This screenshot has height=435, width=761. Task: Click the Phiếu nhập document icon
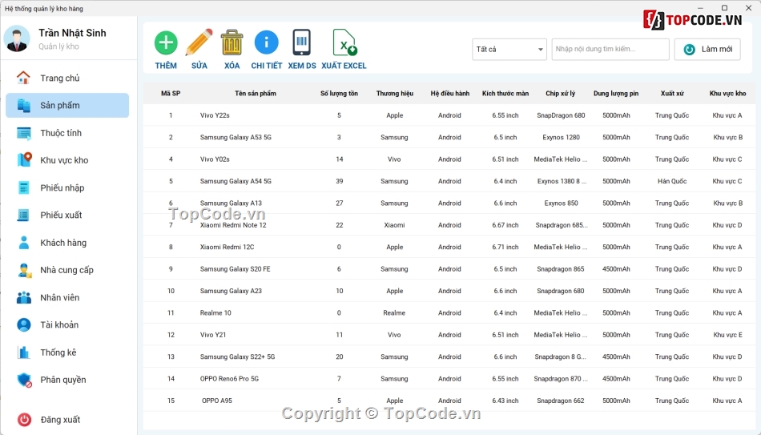point(23,187)
